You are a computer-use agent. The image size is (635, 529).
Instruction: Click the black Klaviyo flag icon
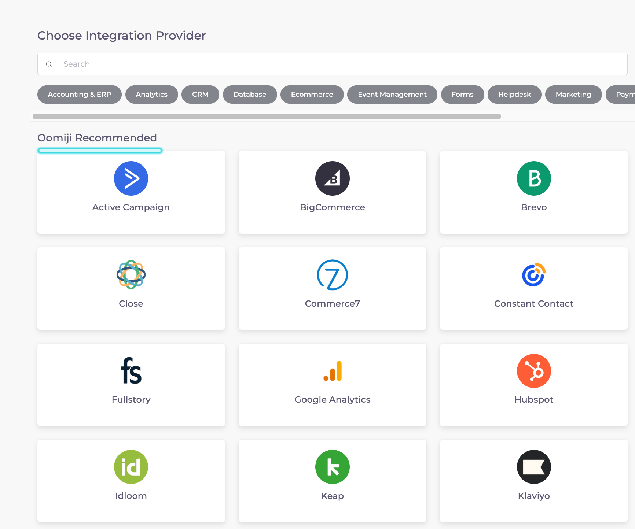534,467
